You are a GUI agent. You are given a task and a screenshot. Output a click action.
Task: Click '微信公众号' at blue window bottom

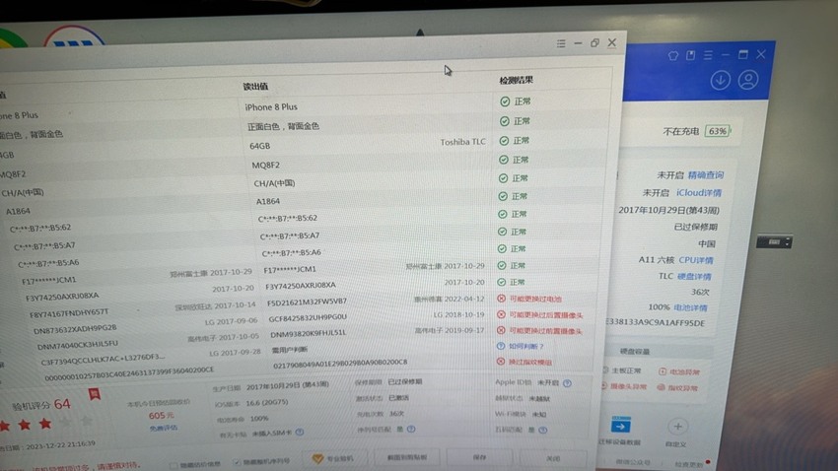[x=633, y=462]
